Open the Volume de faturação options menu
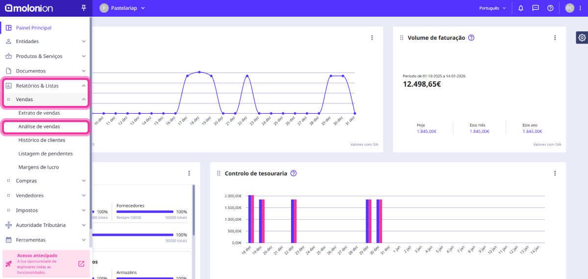 click(x=555, y=38)
